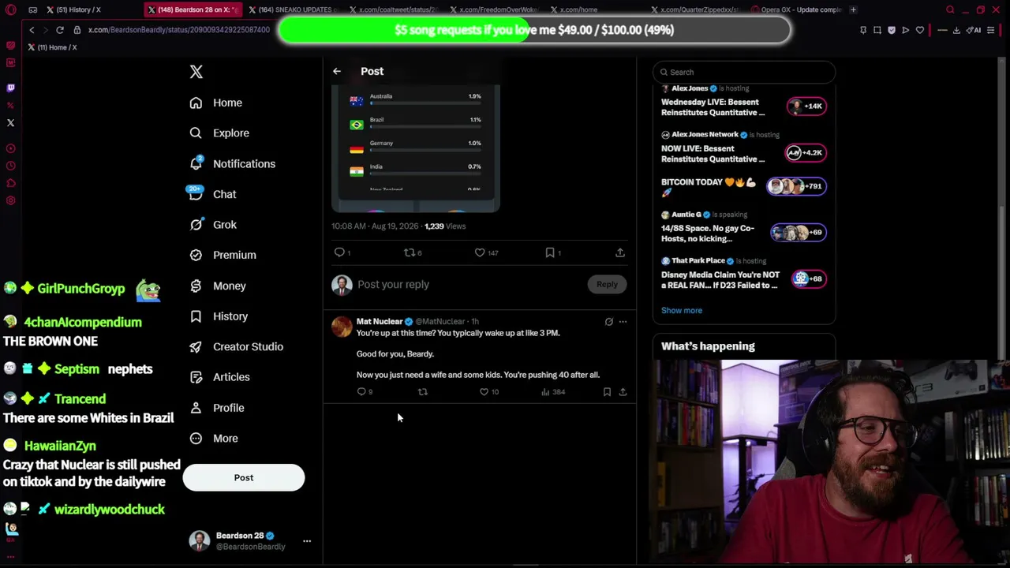
Task: Reply to Mat Nuclear's comment
Action: pos(362,392)
